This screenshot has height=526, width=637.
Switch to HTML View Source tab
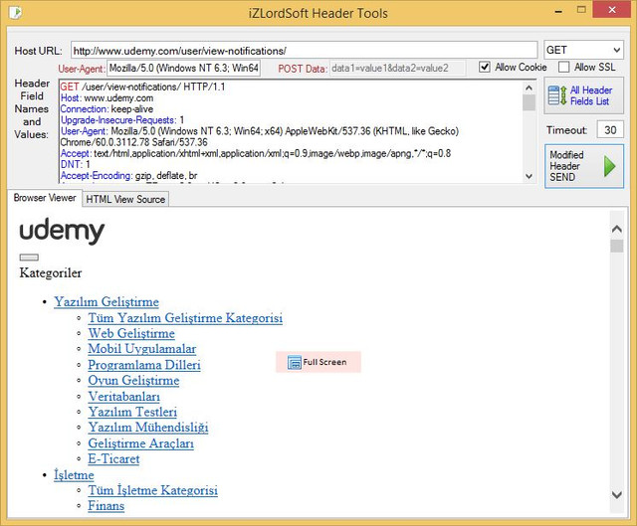tap(125, 199)
